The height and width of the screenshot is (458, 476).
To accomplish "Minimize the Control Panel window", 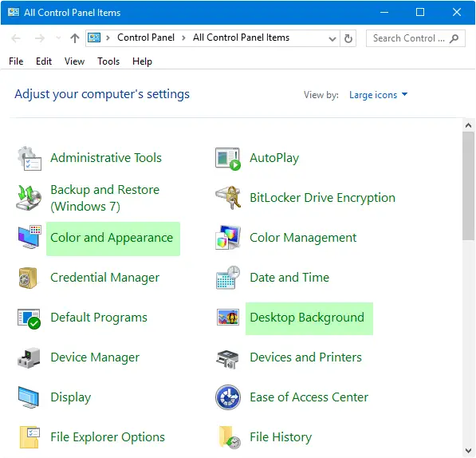I will point(384,12).
